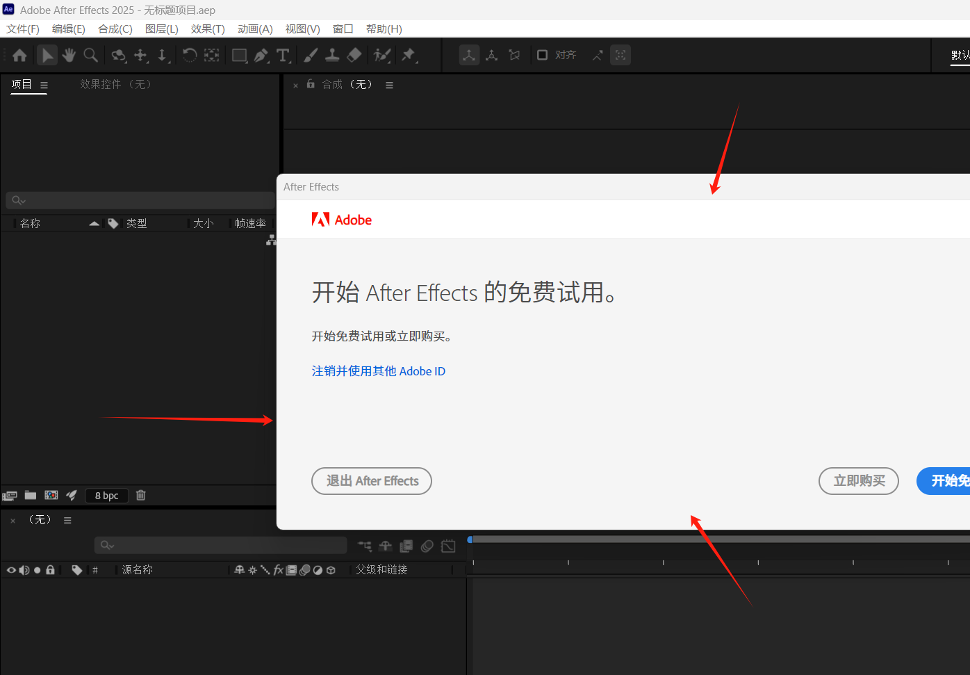Toggle motion blur for the composition
970x675 pixels.
click(x=427, y=546)
